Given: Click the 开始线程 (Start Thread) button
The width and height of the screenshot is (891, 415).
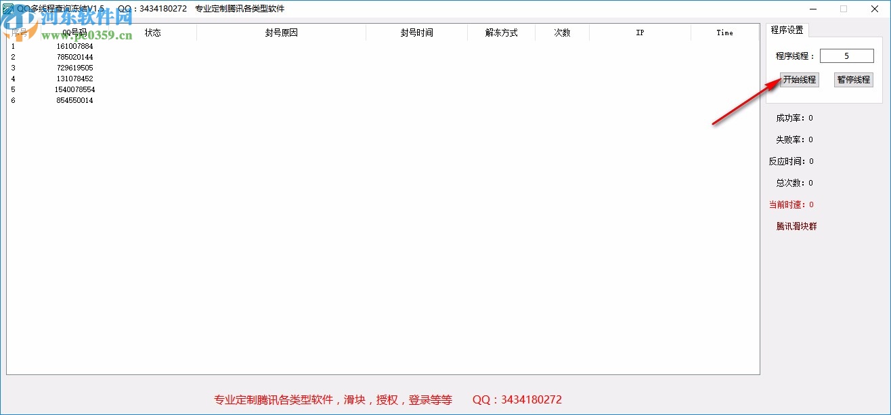Looking at the screenshot, I should click(x=799, y=79).
